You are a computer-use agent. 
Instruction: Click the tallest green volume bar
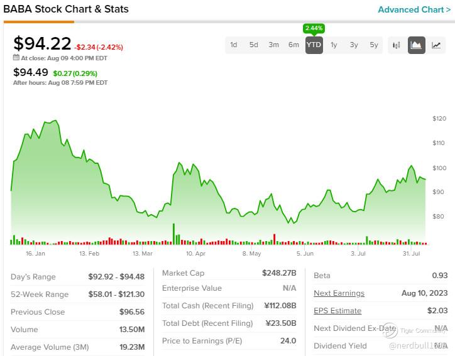tap(174, 234)
